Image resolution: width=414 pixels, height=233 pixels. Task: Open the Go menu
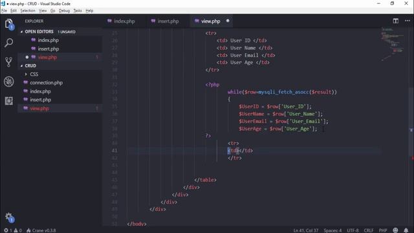tap(53, 10)
